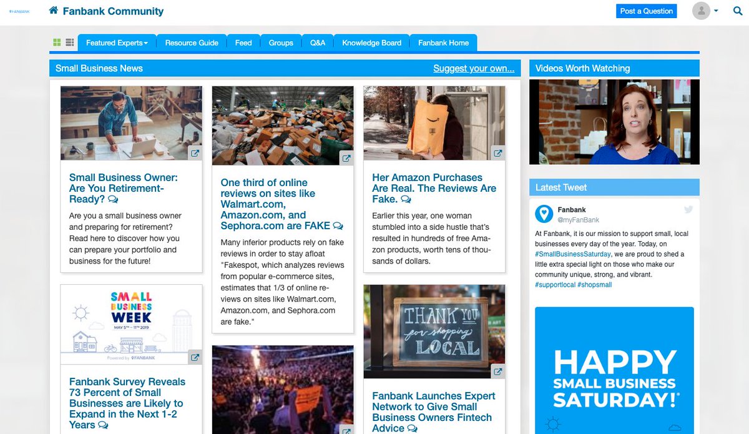Click the Small Business Week banner image

pyautogui.click(x=131, y=325)
